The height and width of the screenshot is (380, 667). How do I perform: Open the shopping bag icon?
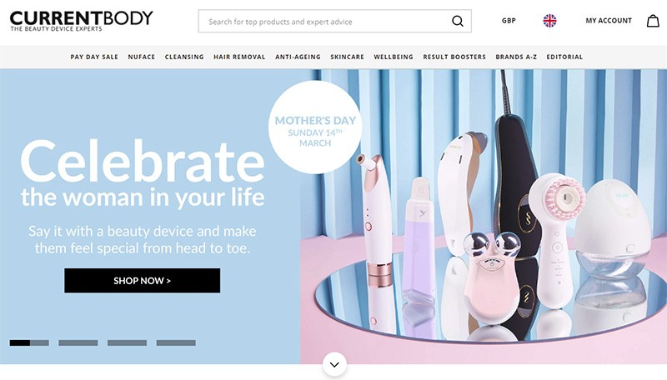653,21
